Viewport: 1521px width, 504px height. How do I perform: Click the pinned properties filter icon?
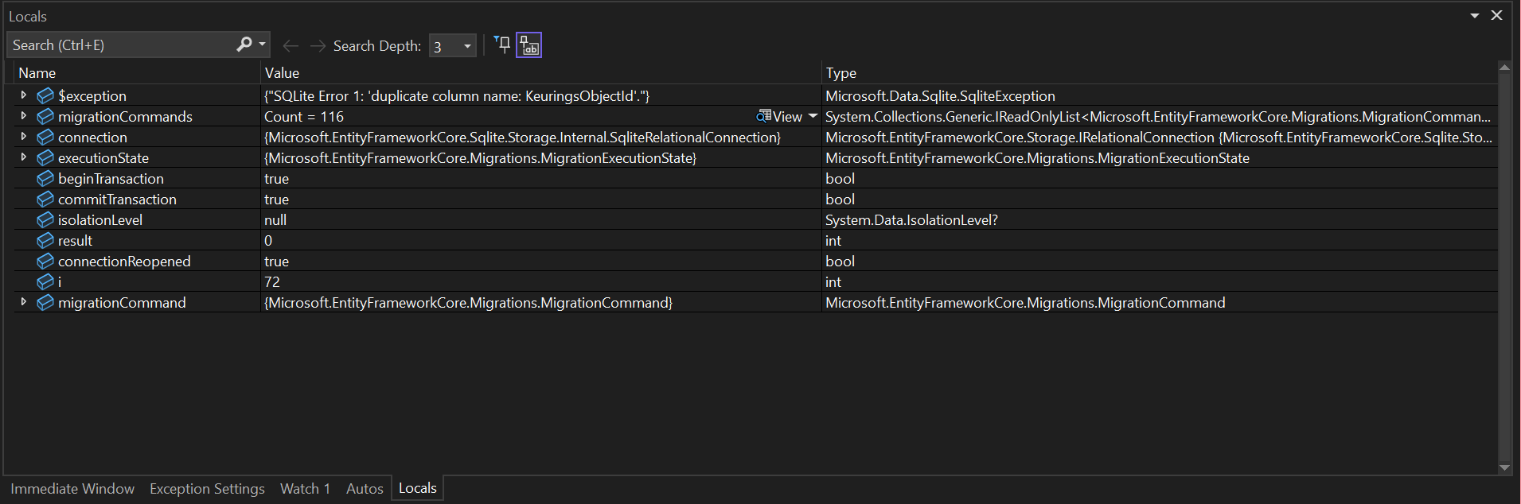point(502,45)
